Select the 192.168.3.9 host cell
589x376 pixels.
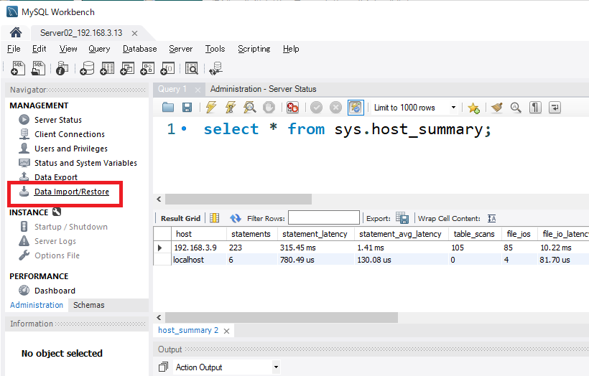click(x=195, y=248)
